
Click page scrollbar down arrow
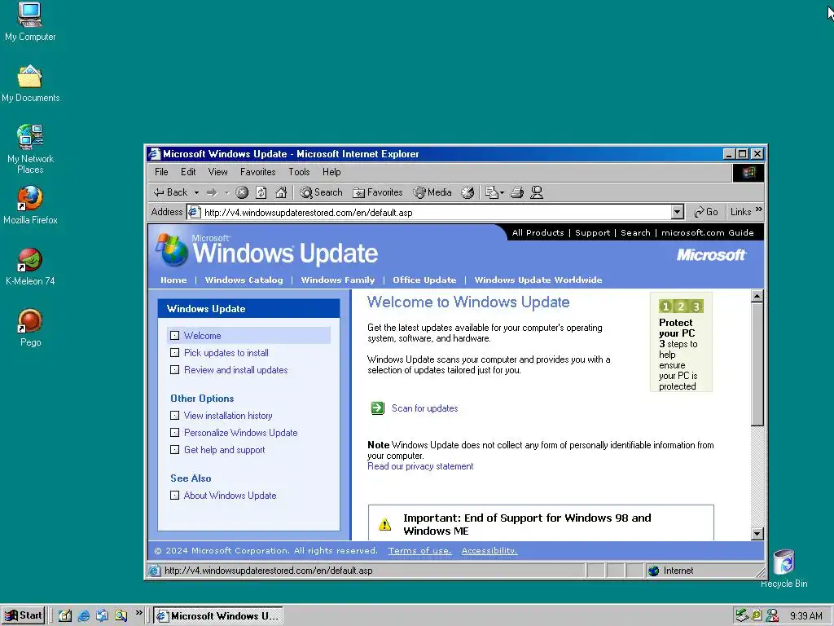pos(757,533)
